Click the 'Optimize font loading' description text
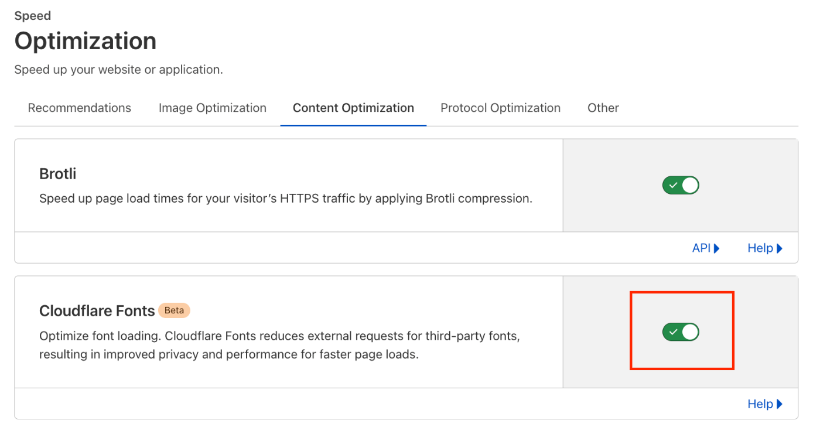The width and height of the screenshot is (820, 427). coord(280,346)
